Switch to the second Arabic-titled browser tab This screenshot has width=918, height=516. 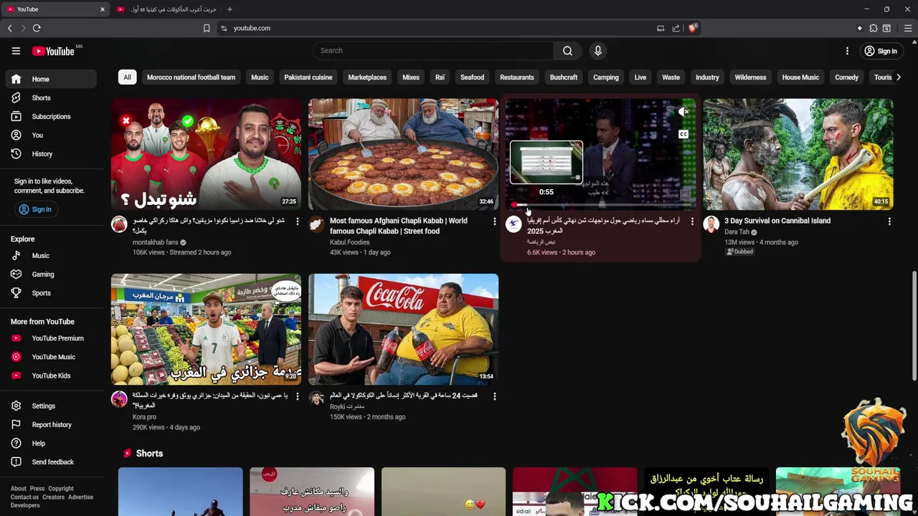click(x=166, y=9)
